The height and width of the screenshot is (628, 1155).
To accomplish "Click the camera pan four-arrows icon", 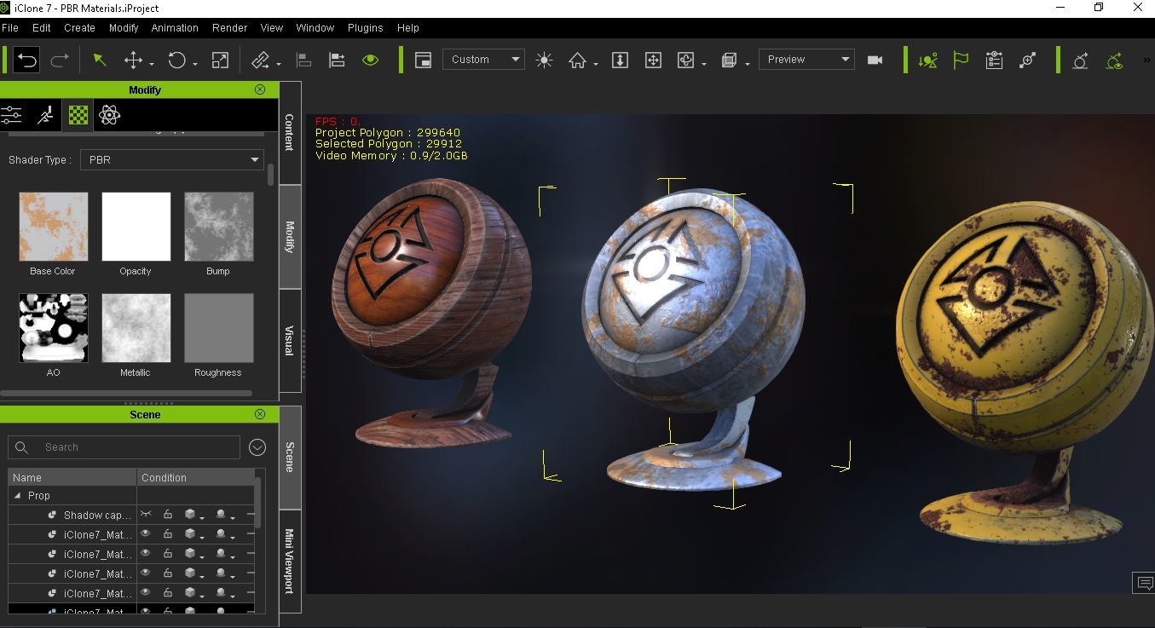I will tap(653, 60).
